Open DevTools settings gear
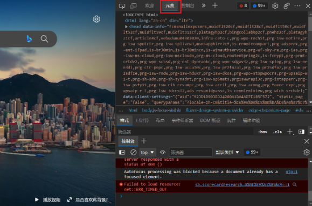 (275, 6)
